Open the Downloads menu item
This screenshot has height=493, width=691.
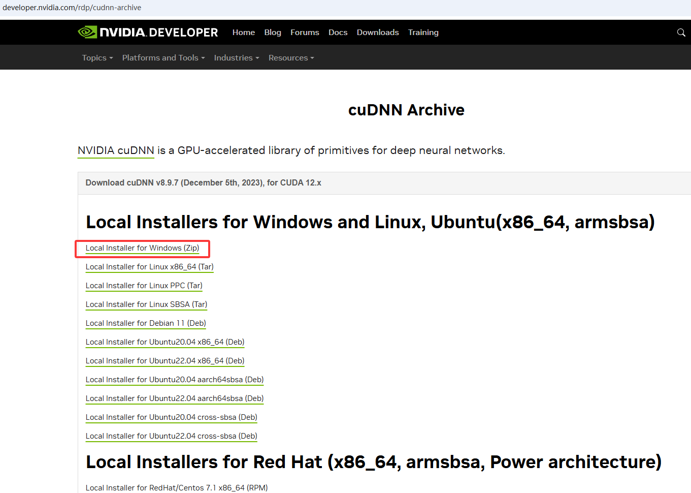(378, 33)
